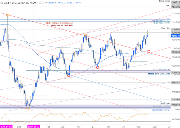Select the red circle at the March low
Viewport: 180px width, 128px height.
69,75
